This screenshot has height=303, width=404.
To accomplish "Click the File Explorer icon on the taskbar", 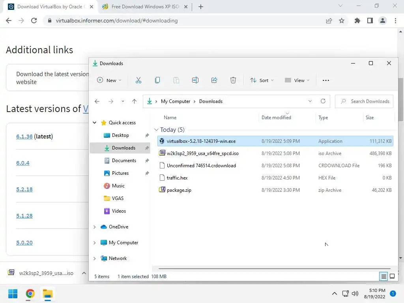I will point(48,294).
